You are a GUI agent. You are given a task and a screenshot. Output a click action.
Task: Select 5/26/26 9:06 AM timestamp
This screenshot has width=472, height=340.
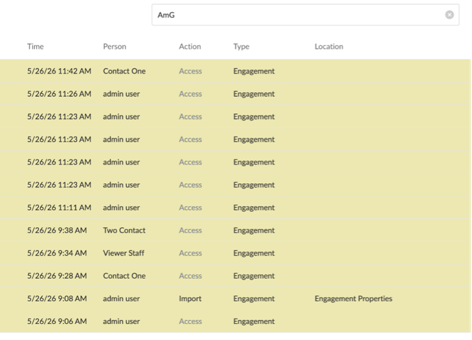pos(57,321)
